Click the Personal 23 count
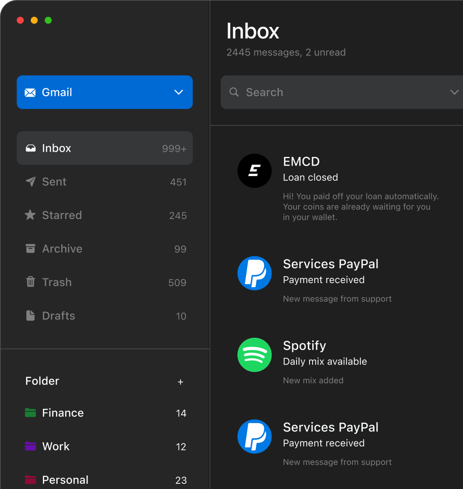 pyautogui.click(x=181, y=480)
